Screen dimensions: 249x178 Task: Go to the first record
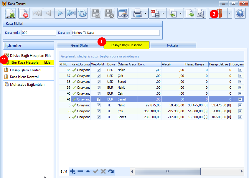coord(37,13)
